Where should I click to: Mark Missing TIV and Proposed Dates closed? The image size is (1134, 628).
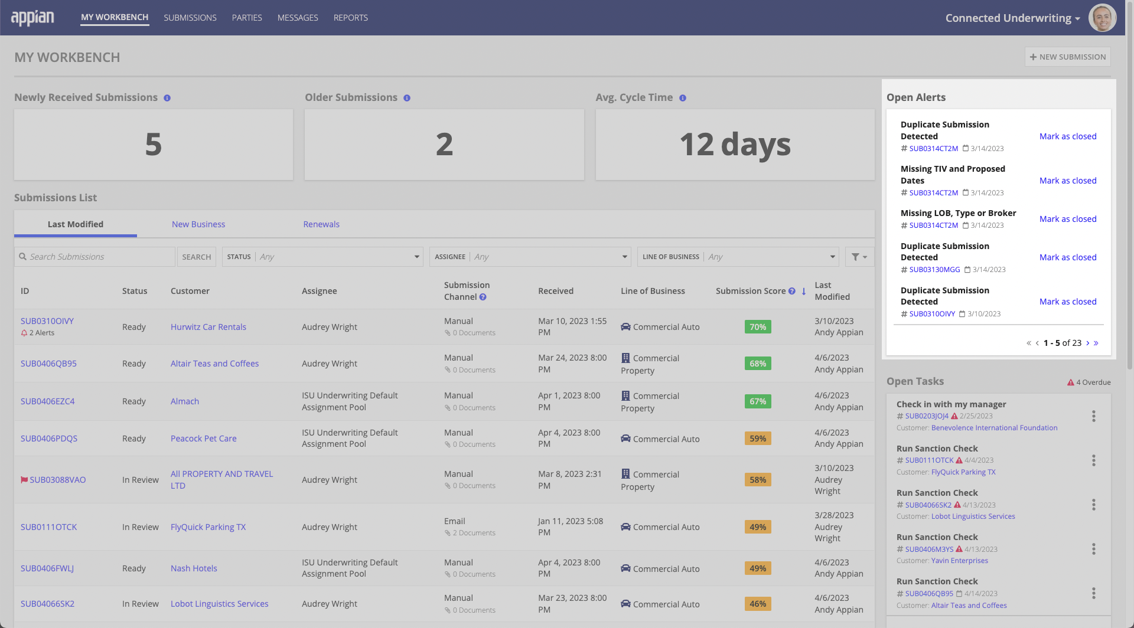pos(1068,181)
